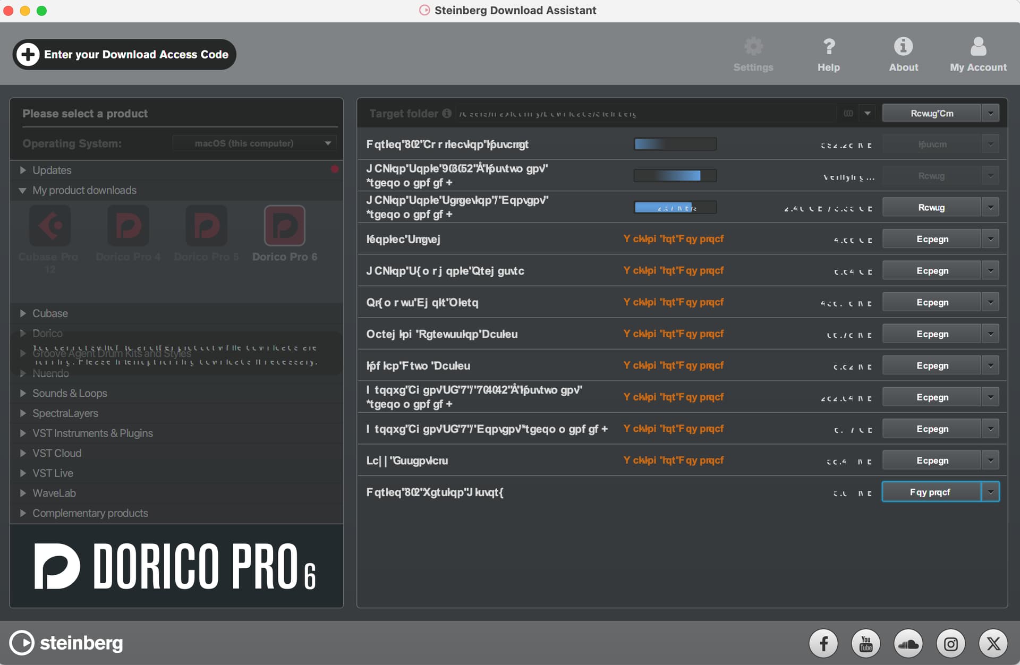Screen dimensions: 1020x665
Task: Click the grey tooltip over the product list
Action: tap(175, 354)
